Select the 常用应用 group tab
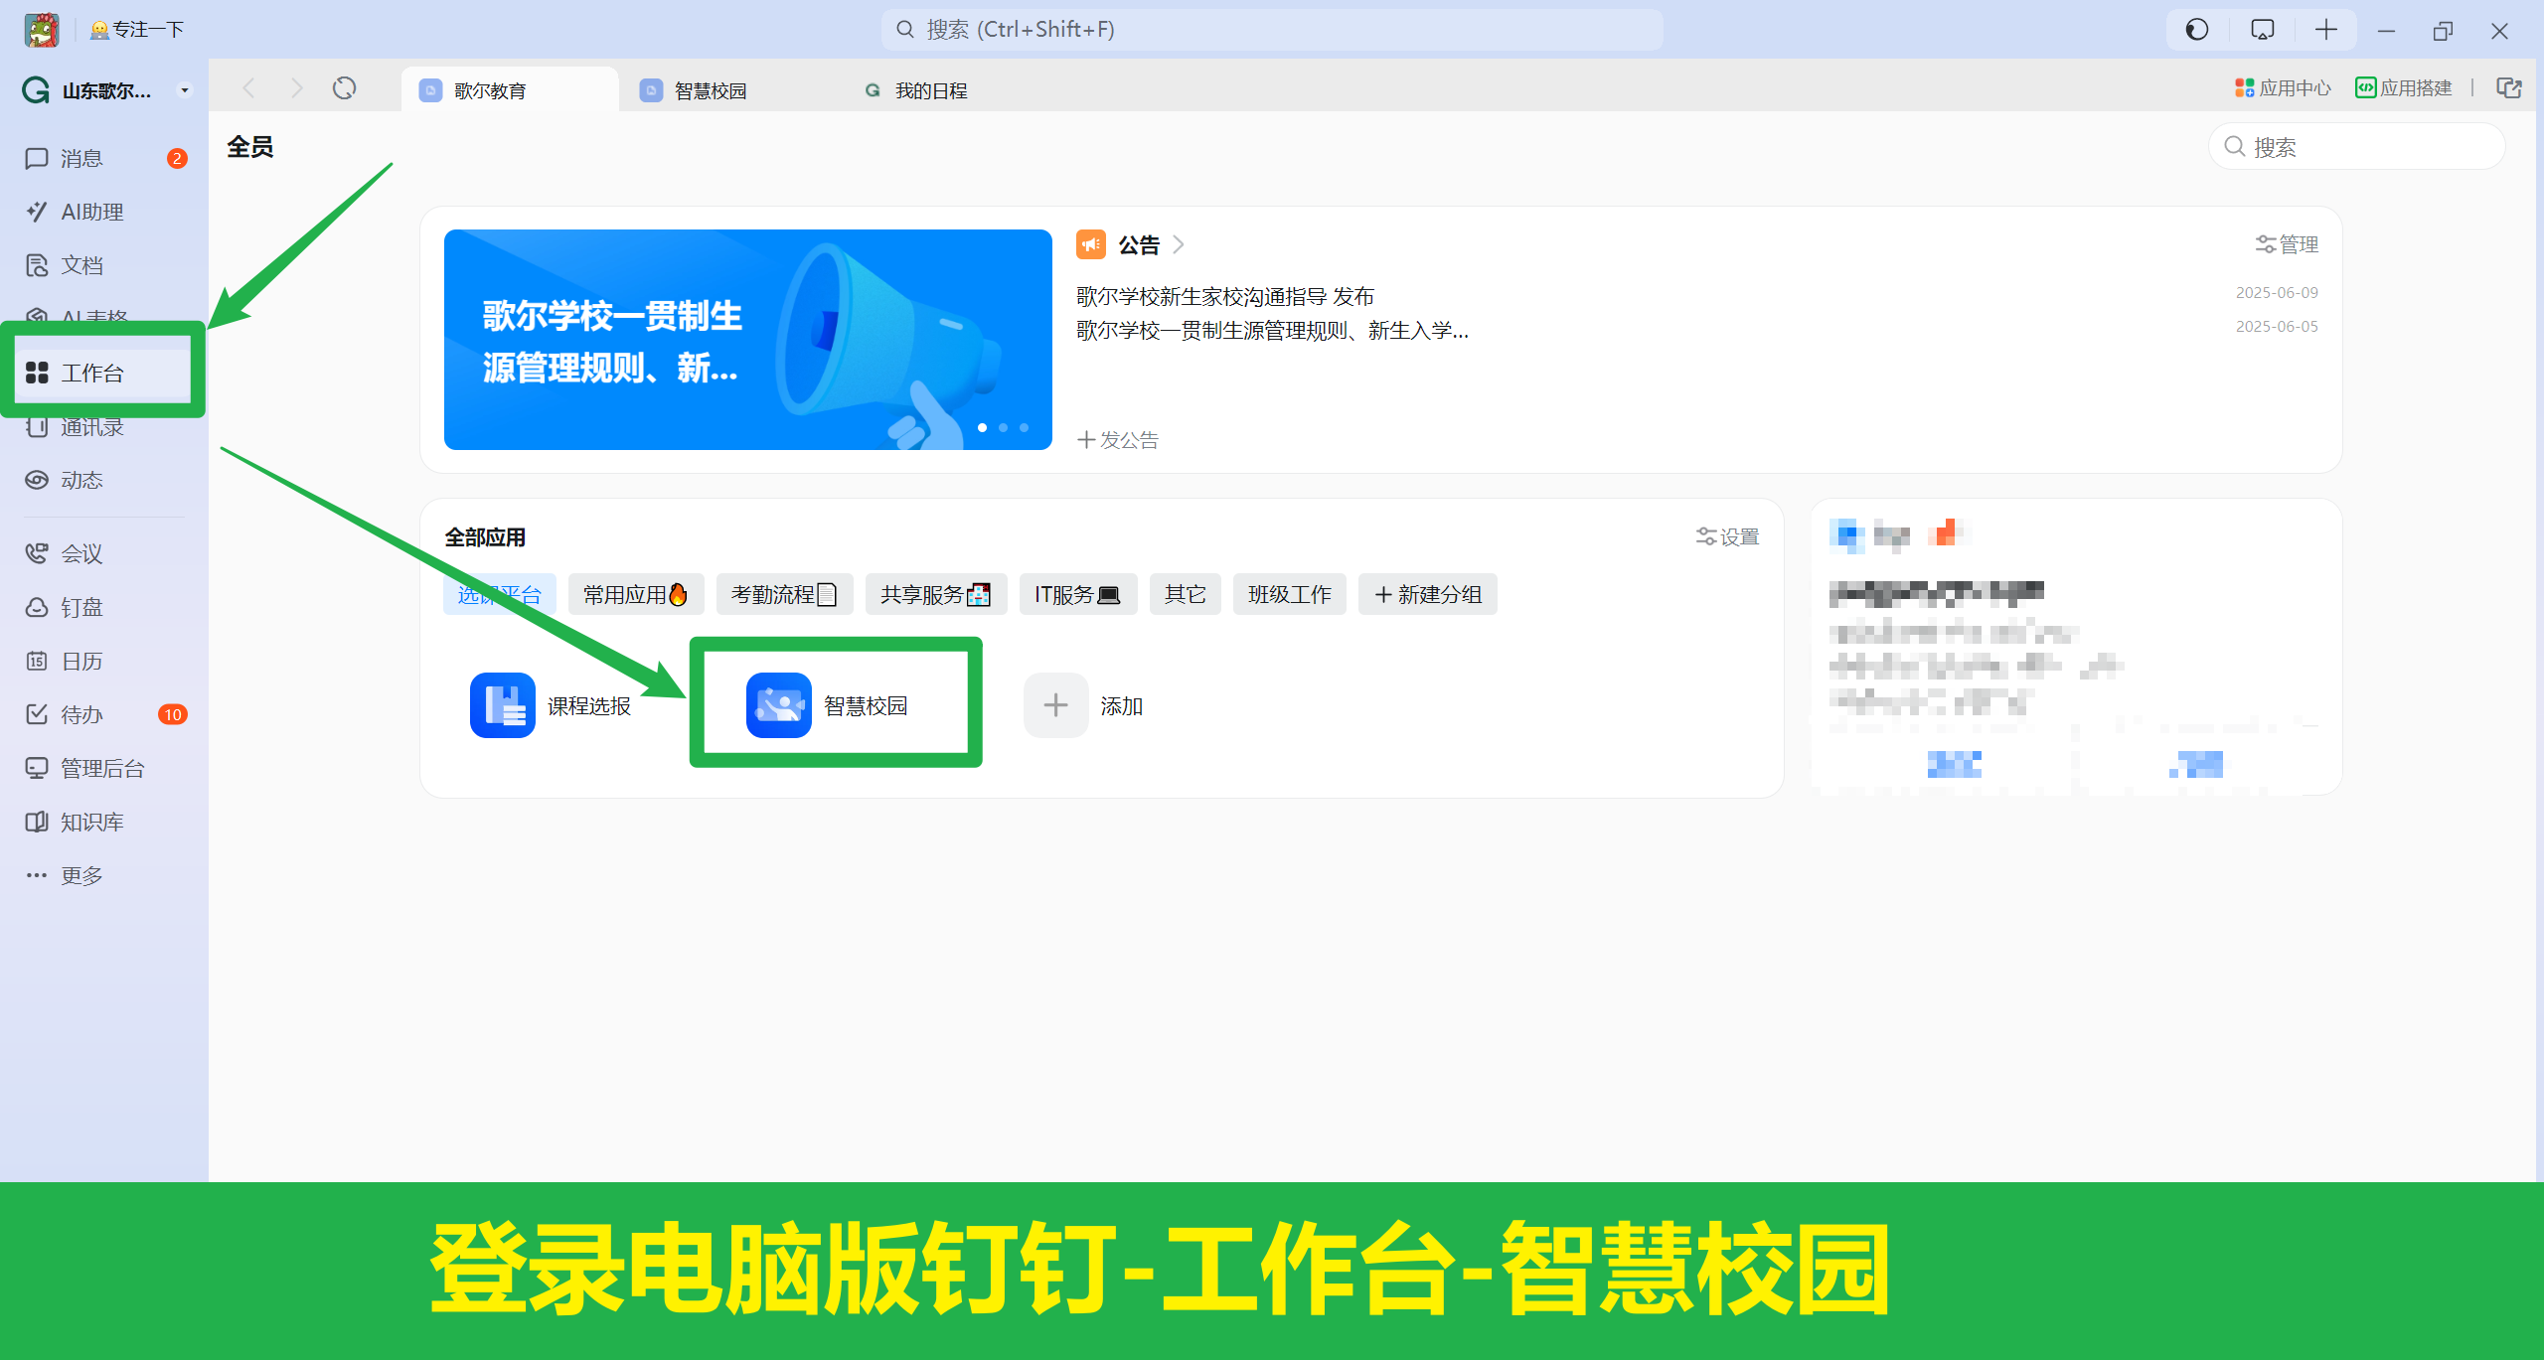 635,594
